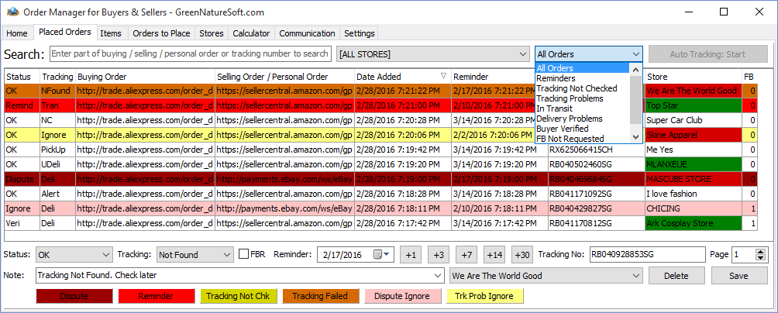Click the MASCUBE STORE cell
This screenshot has height=313, width=778.
point(694,179)
